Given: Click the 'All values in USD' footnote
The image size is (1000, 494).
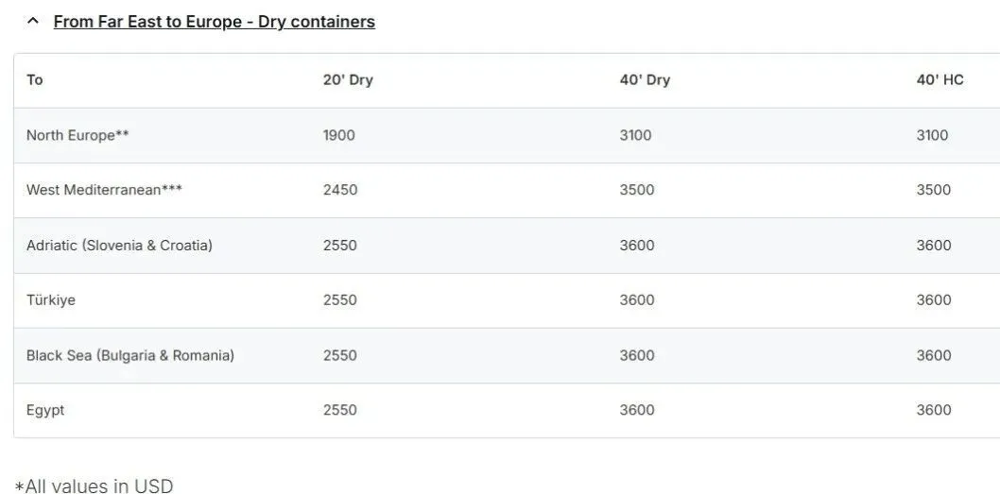Looking at the screenshot, I should [95, 485].
